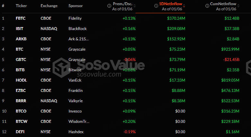
Task: Click the info icon beside Prem./Dsc.
Action: (109, 6)
